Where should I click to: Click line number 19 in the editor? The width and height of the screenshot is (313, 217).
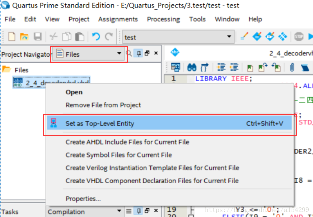click(172, 209)
